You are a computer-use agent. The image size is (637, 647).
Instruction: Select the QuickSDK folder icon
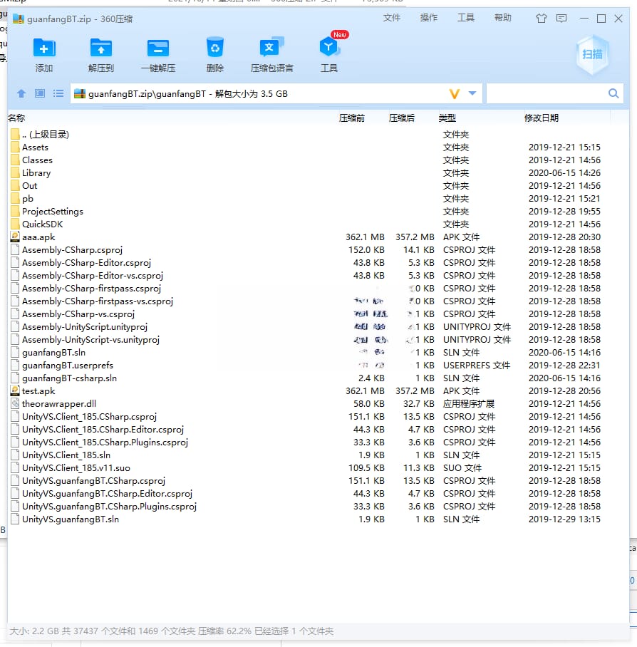[15, 224]
